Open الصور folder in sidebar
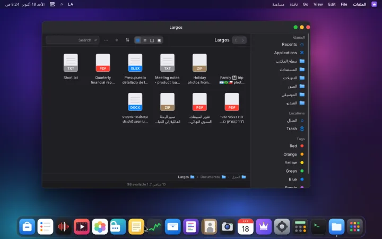 point(280,86)
